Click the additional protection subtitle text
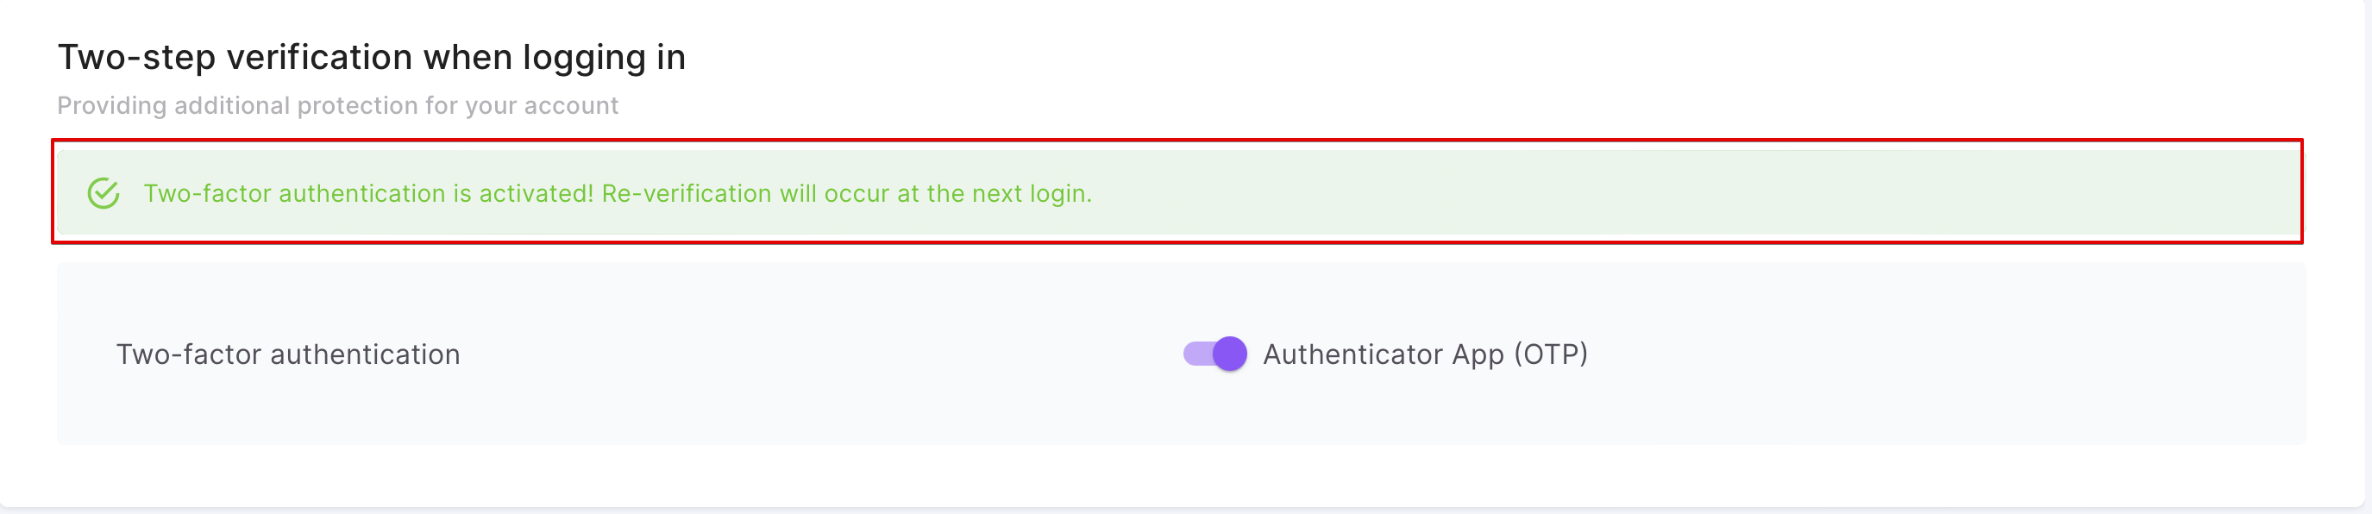This screenshot has height=514, width=2372. point(337,106)
